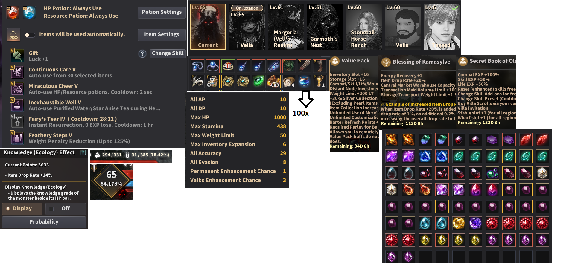Click the Feathery Steps V skill icon
Image resolution: width=572 pixels, height=263 pixels.
pos(17,138)
